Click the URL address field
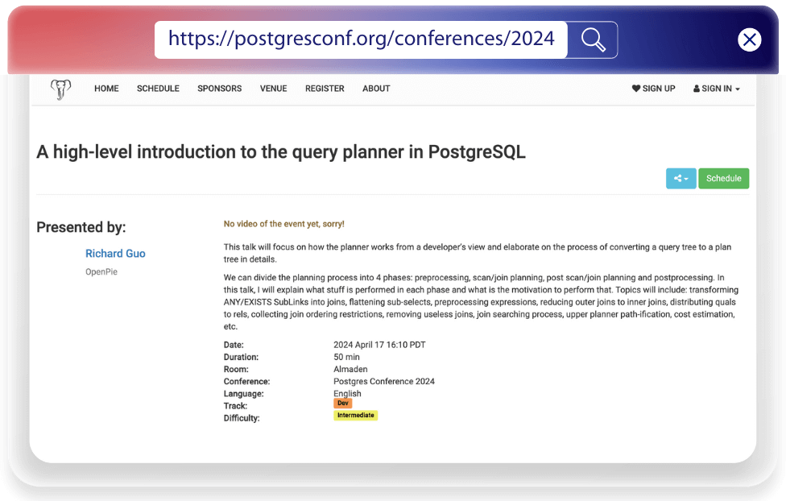This screenshot has height=501, width=786. click(x=361, y=39)
